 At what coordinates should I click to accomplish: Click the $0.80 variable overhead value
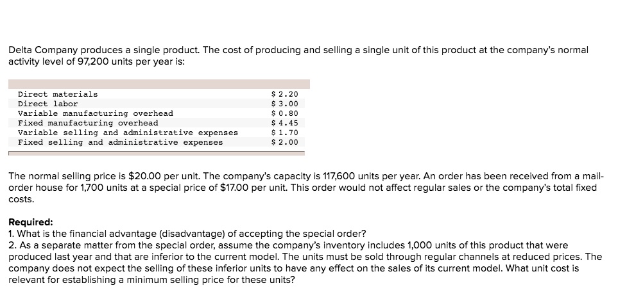pos(284,113)
